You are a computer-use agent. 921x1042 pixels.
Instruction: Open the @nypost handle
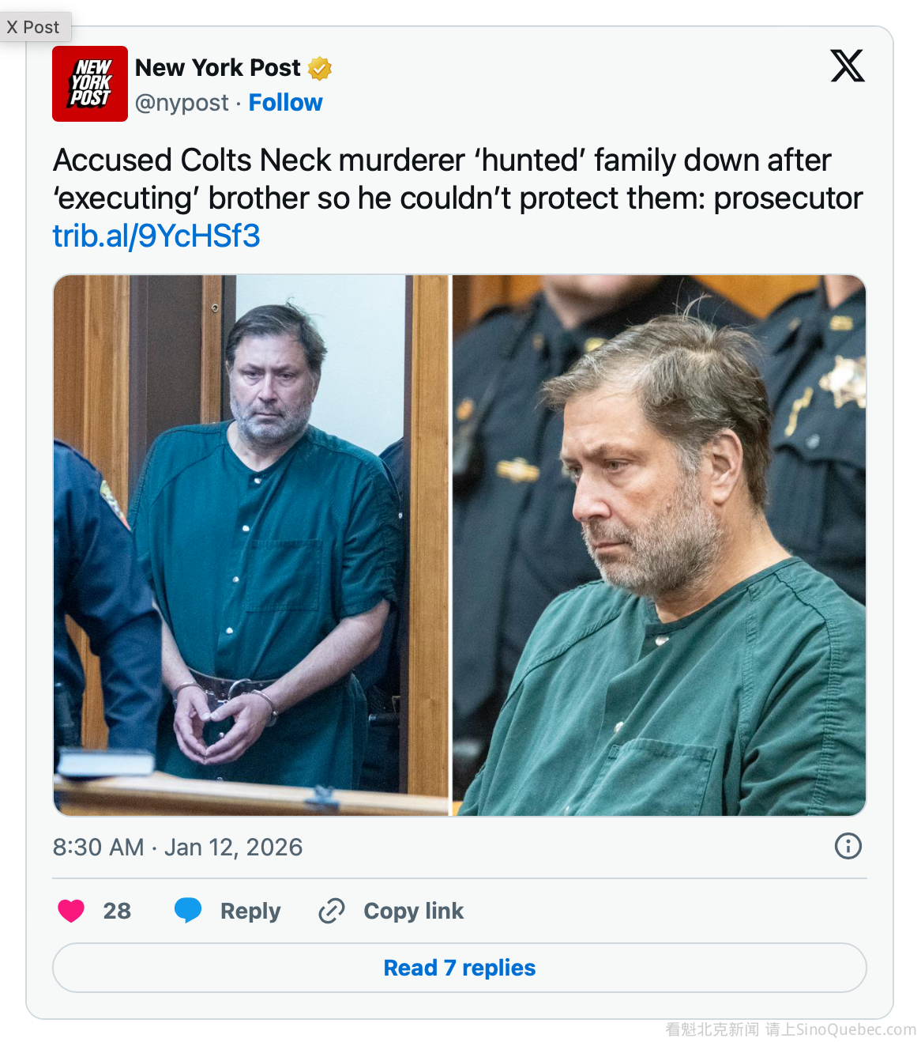coord(182,103)
